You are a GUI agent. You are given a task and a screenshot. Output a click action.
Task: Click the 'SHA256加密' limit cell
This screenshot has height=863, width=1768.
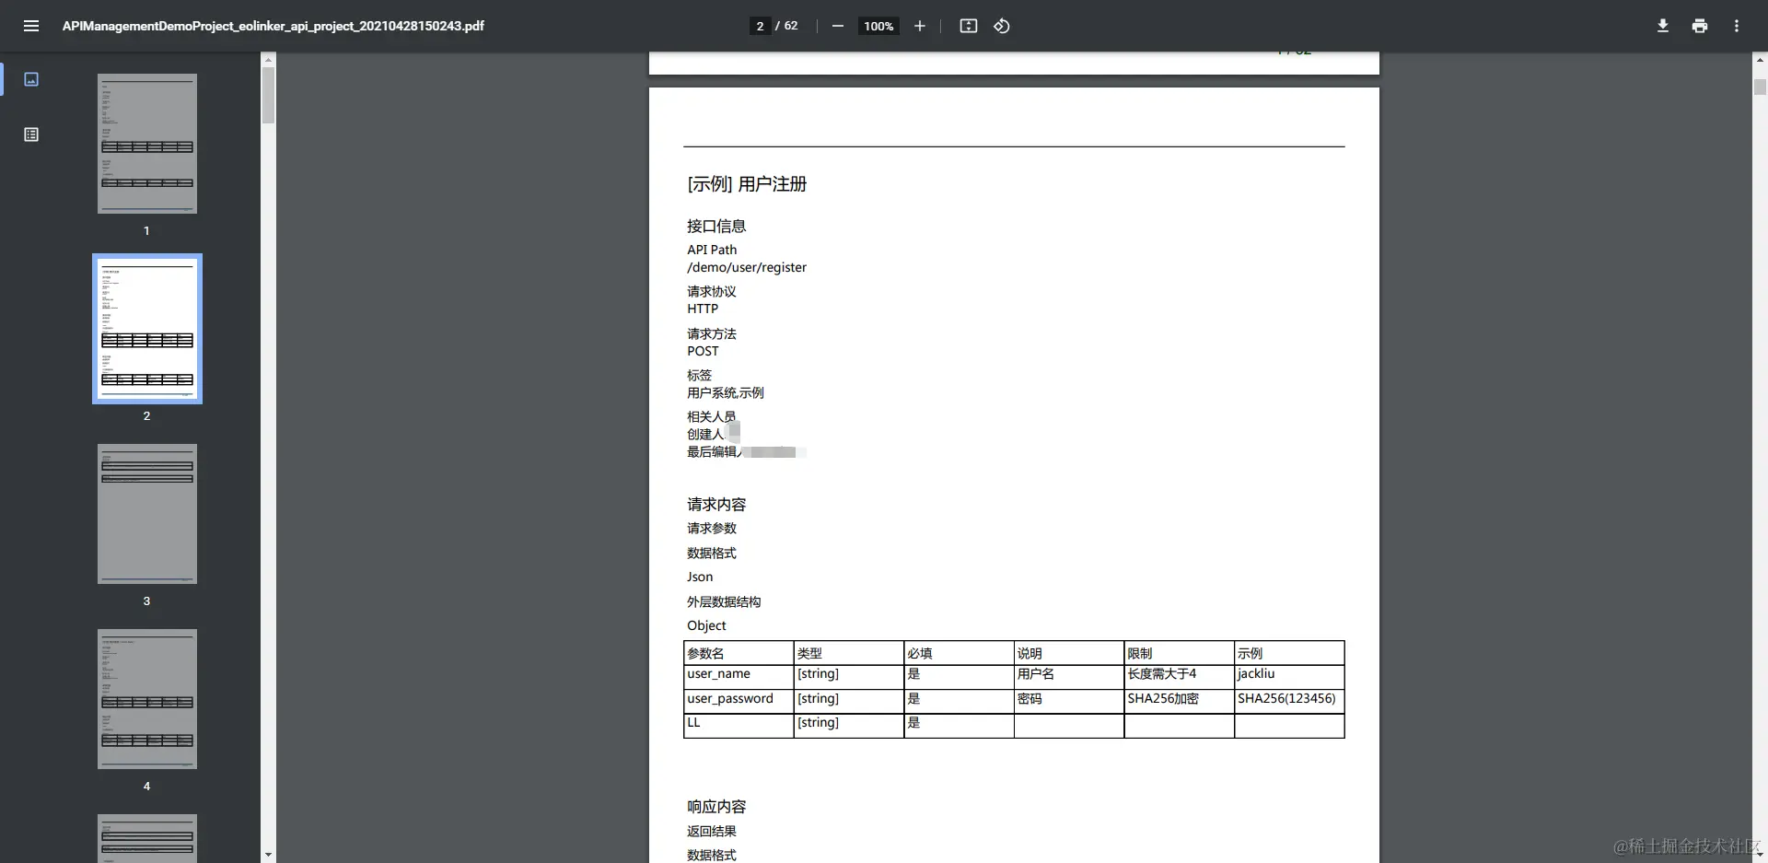(x=1180, y=701)
